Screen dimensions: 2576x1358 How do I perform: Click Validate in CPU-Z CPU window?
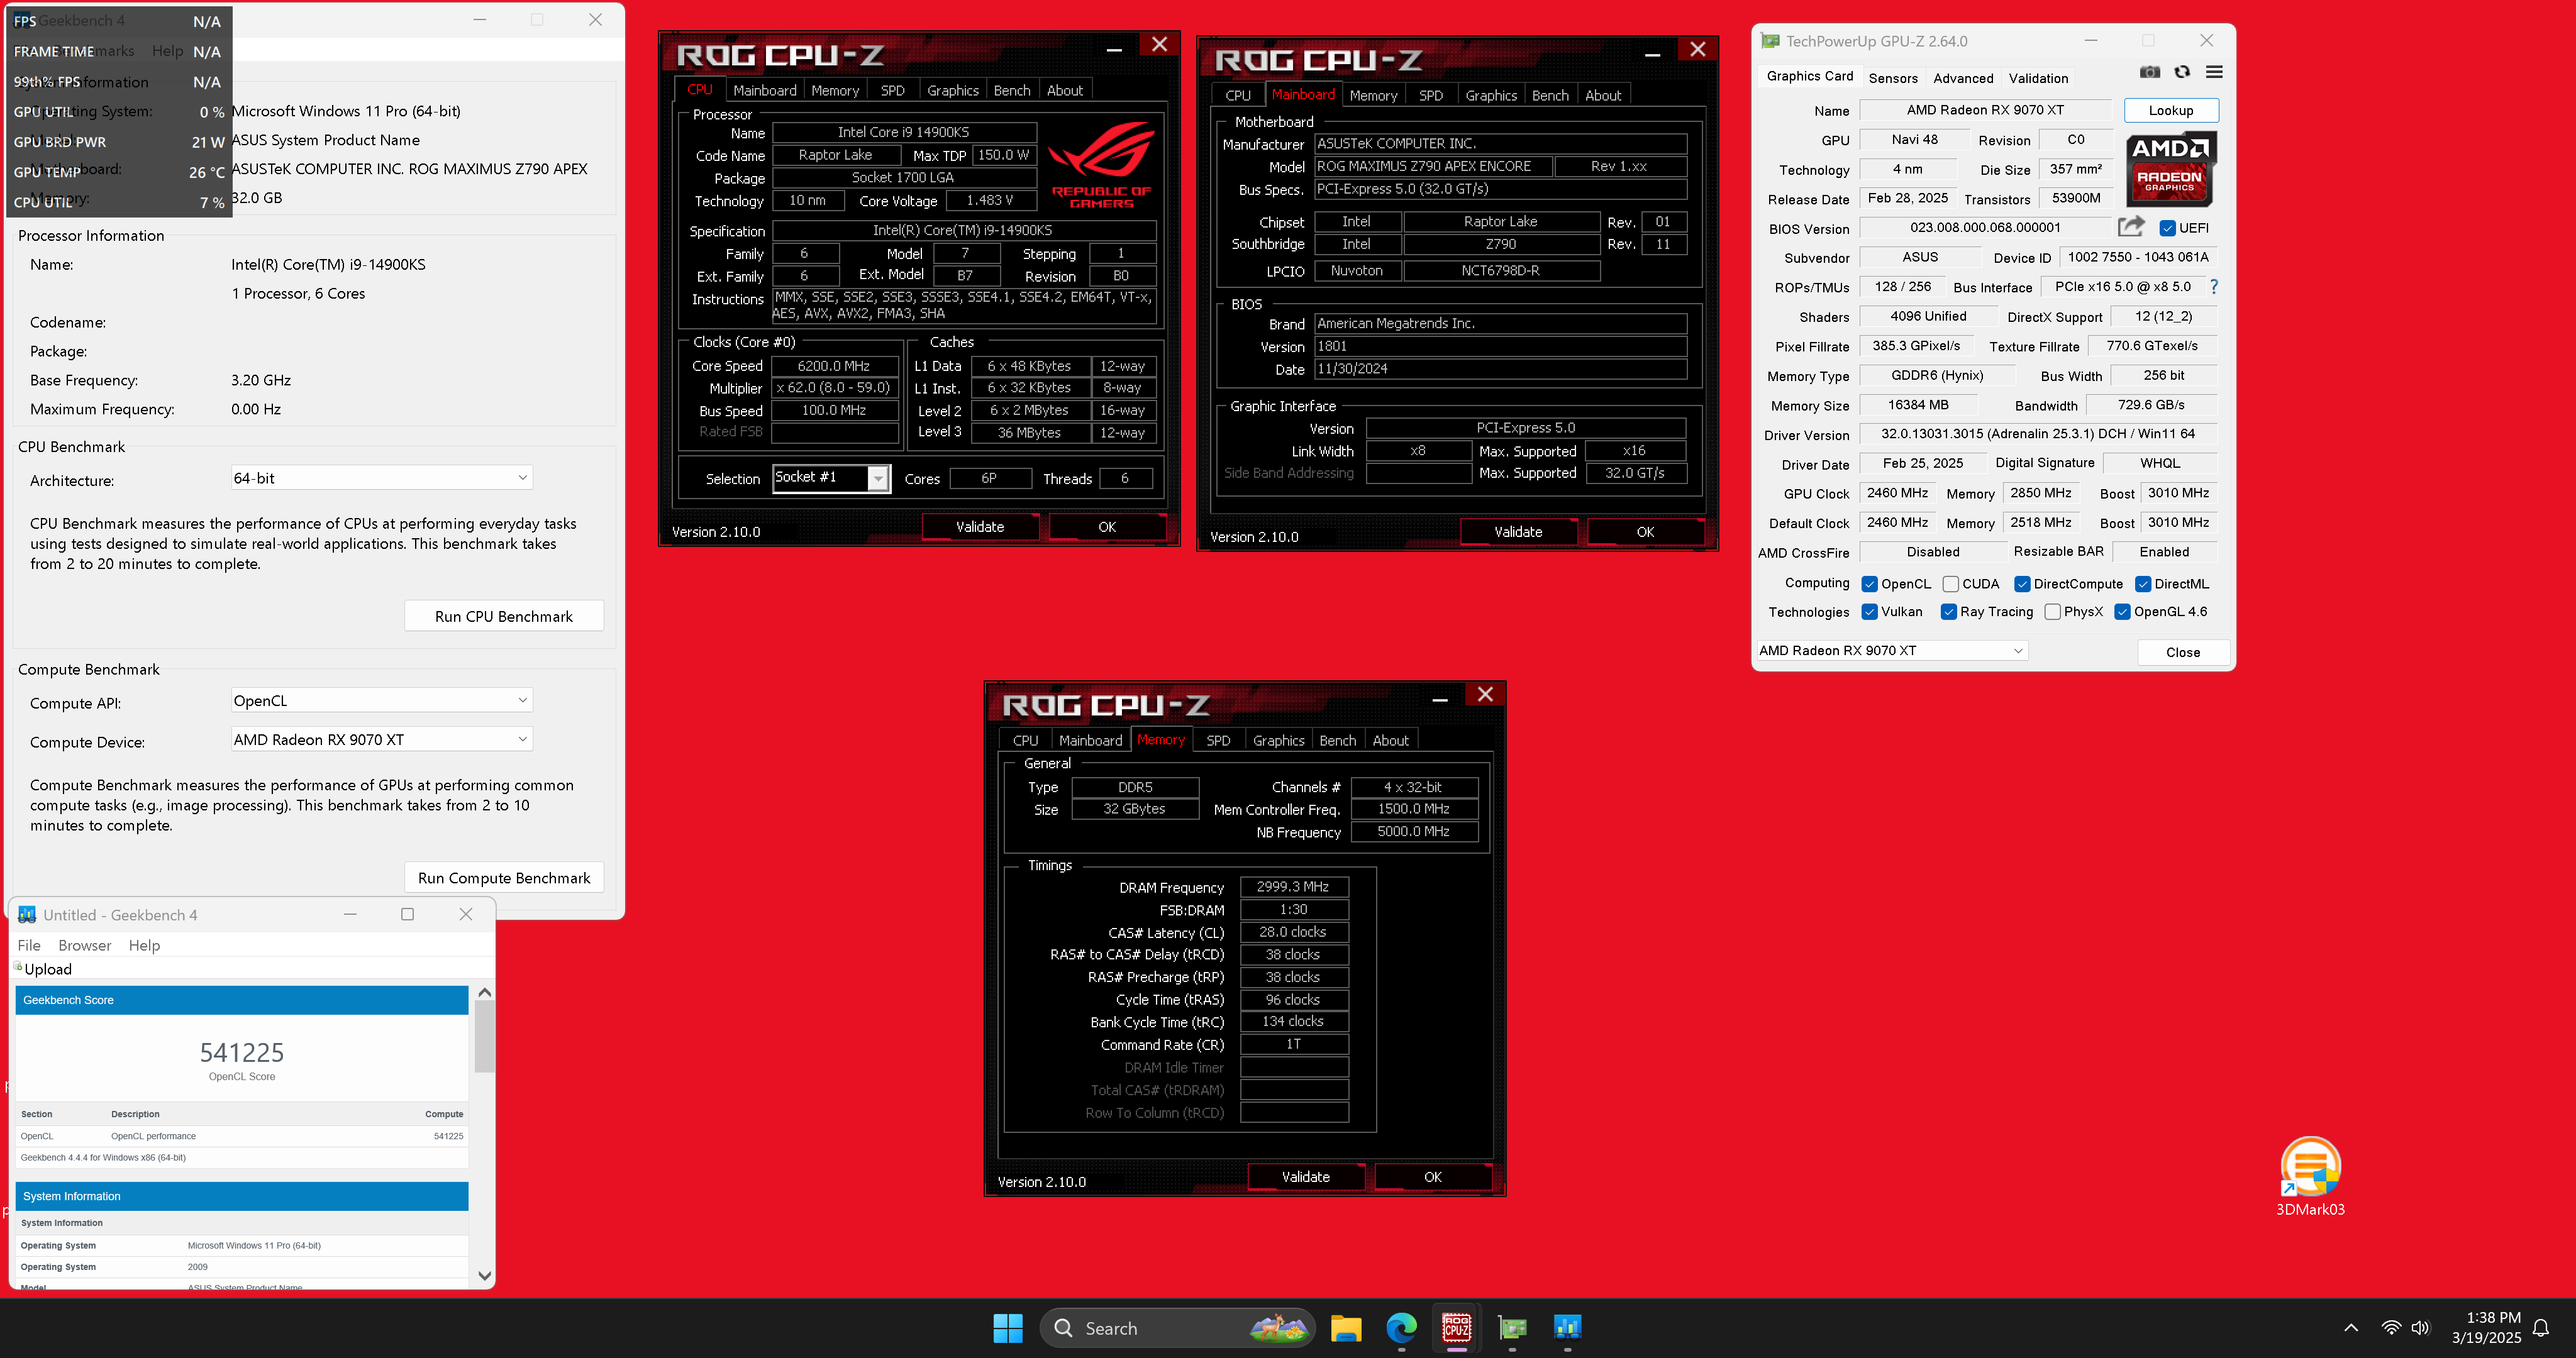pos(979,527)
